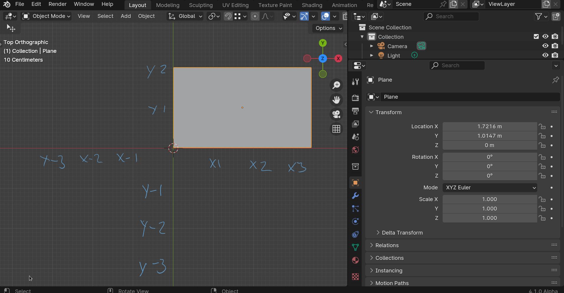Open the XYZ Euler mode dropdown
564x293 pixels.
[490, 188]
